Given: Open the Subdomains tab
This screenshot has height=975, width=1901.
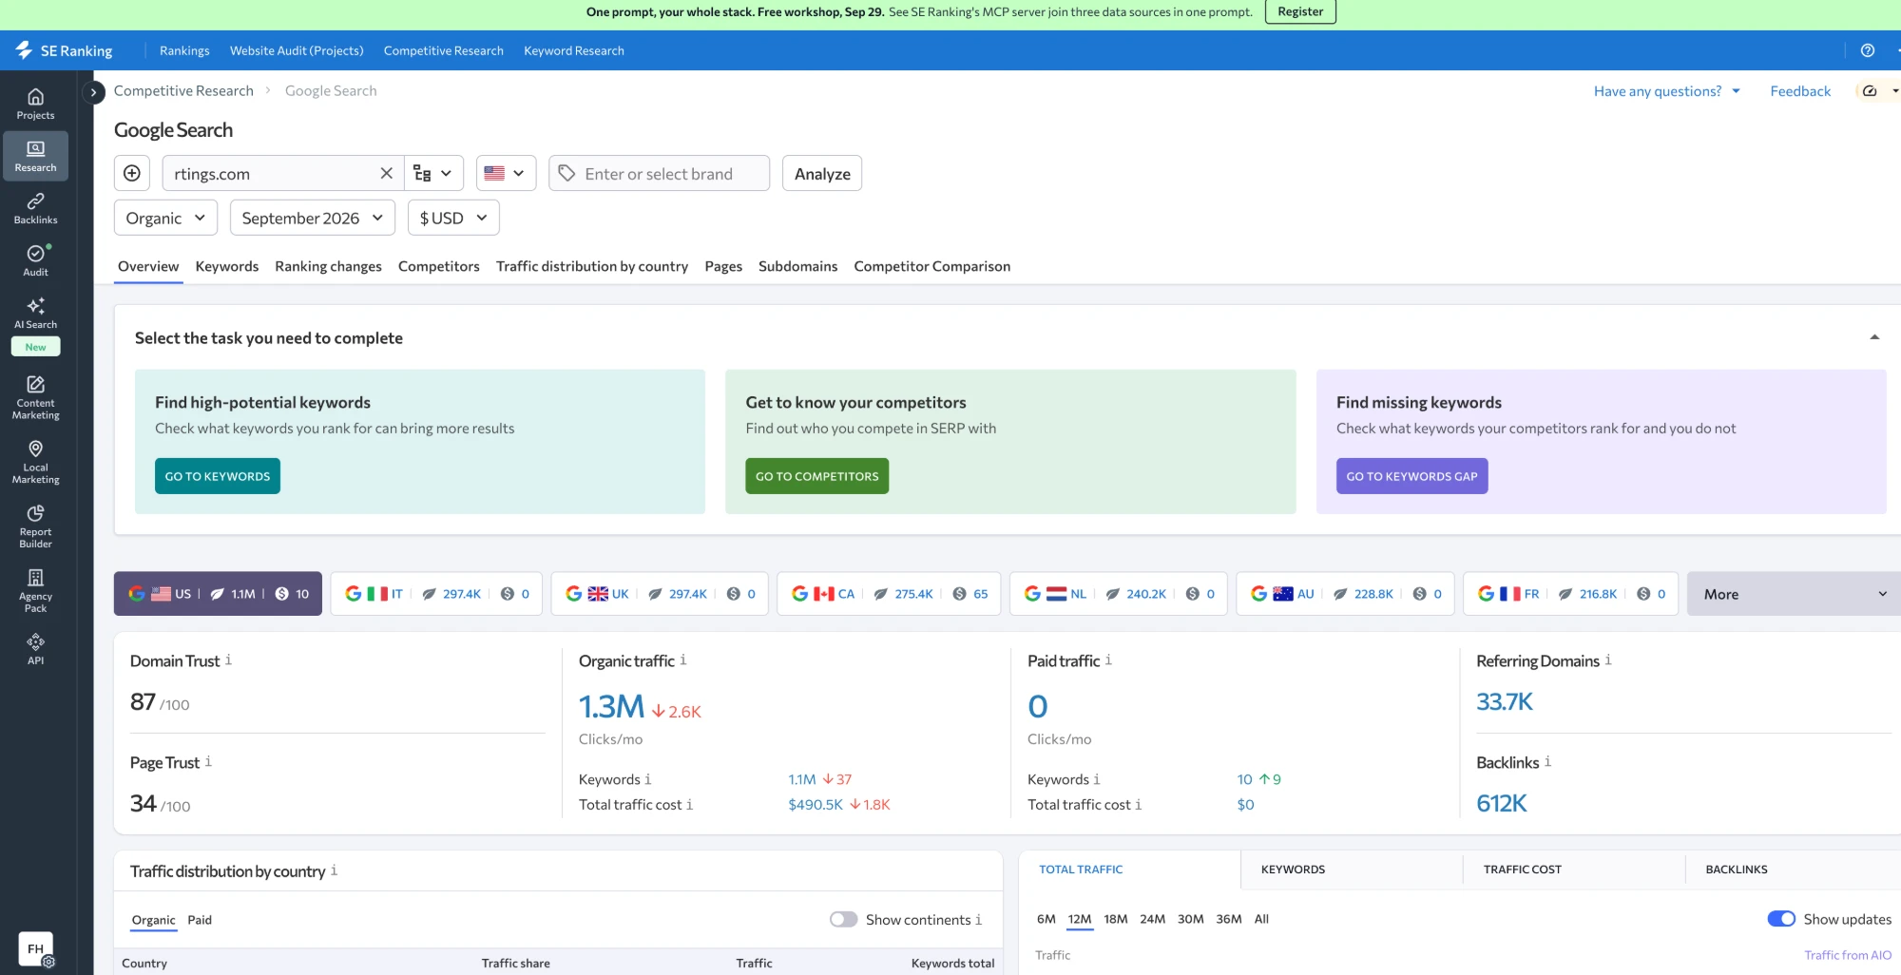Looking at the screenshot, I should (797, 266).
